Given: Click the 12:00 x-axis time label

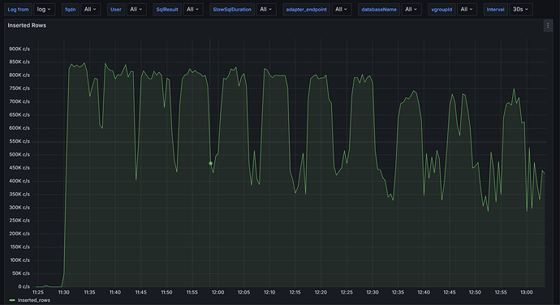Looking at the screenshot, I should coord(218,292).
